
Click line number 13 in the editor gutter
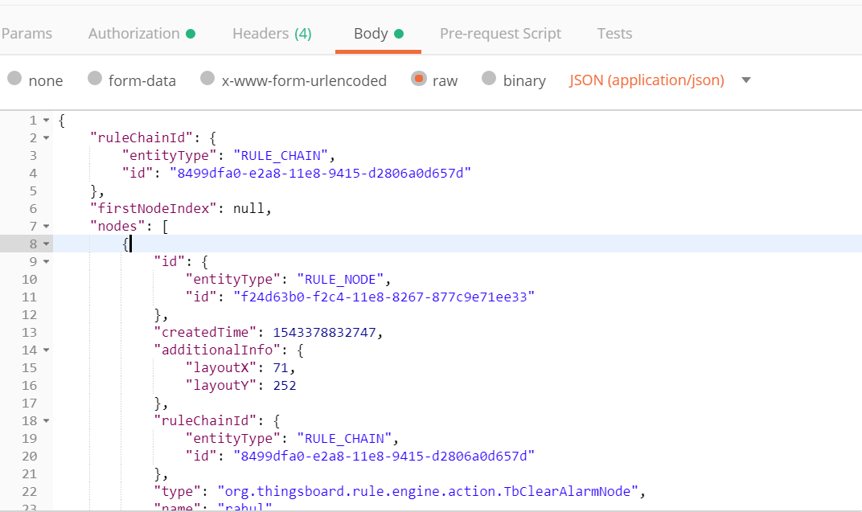coord(30,332)
